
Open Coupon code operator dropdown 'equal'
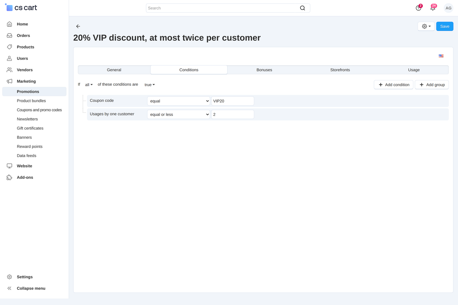179,101
